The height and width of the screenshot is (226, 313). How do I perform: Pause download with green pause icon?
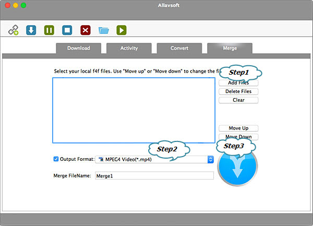[49, 30]
